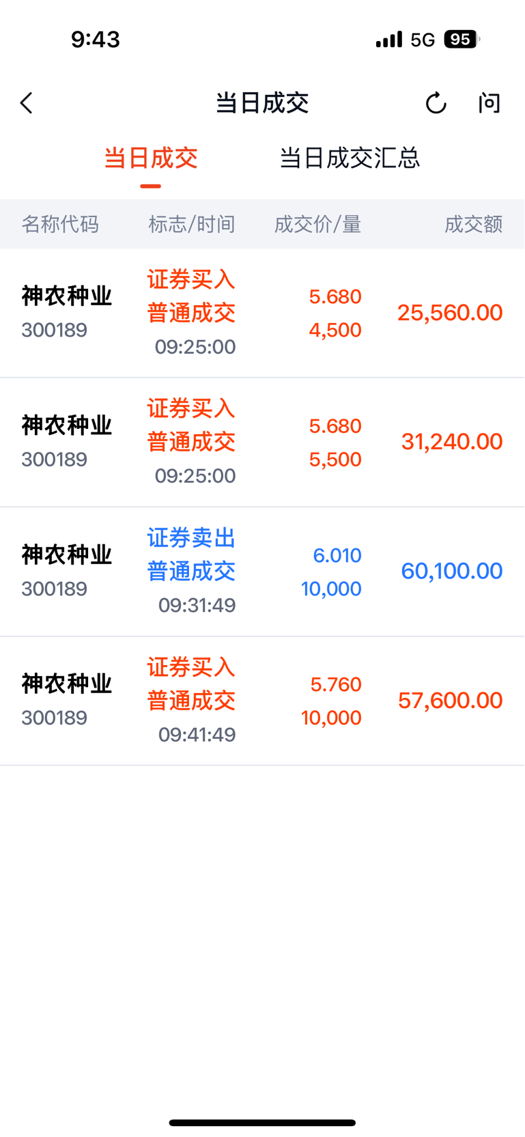Tap the refresh icon
Screen dimensions: 525x1137
pyautogui.click(x=436, y=103)
